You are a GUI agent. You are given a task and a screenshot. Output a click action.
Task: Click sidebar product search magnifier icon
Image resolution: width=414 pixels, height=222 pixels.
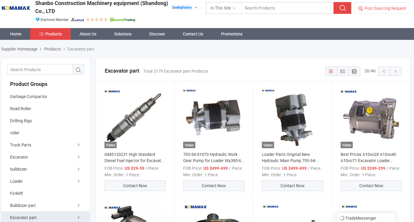click(x=78, y=70)
